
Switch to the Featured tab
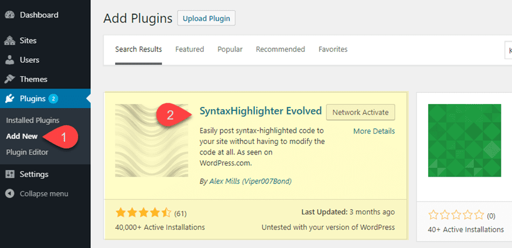point(190,49)
